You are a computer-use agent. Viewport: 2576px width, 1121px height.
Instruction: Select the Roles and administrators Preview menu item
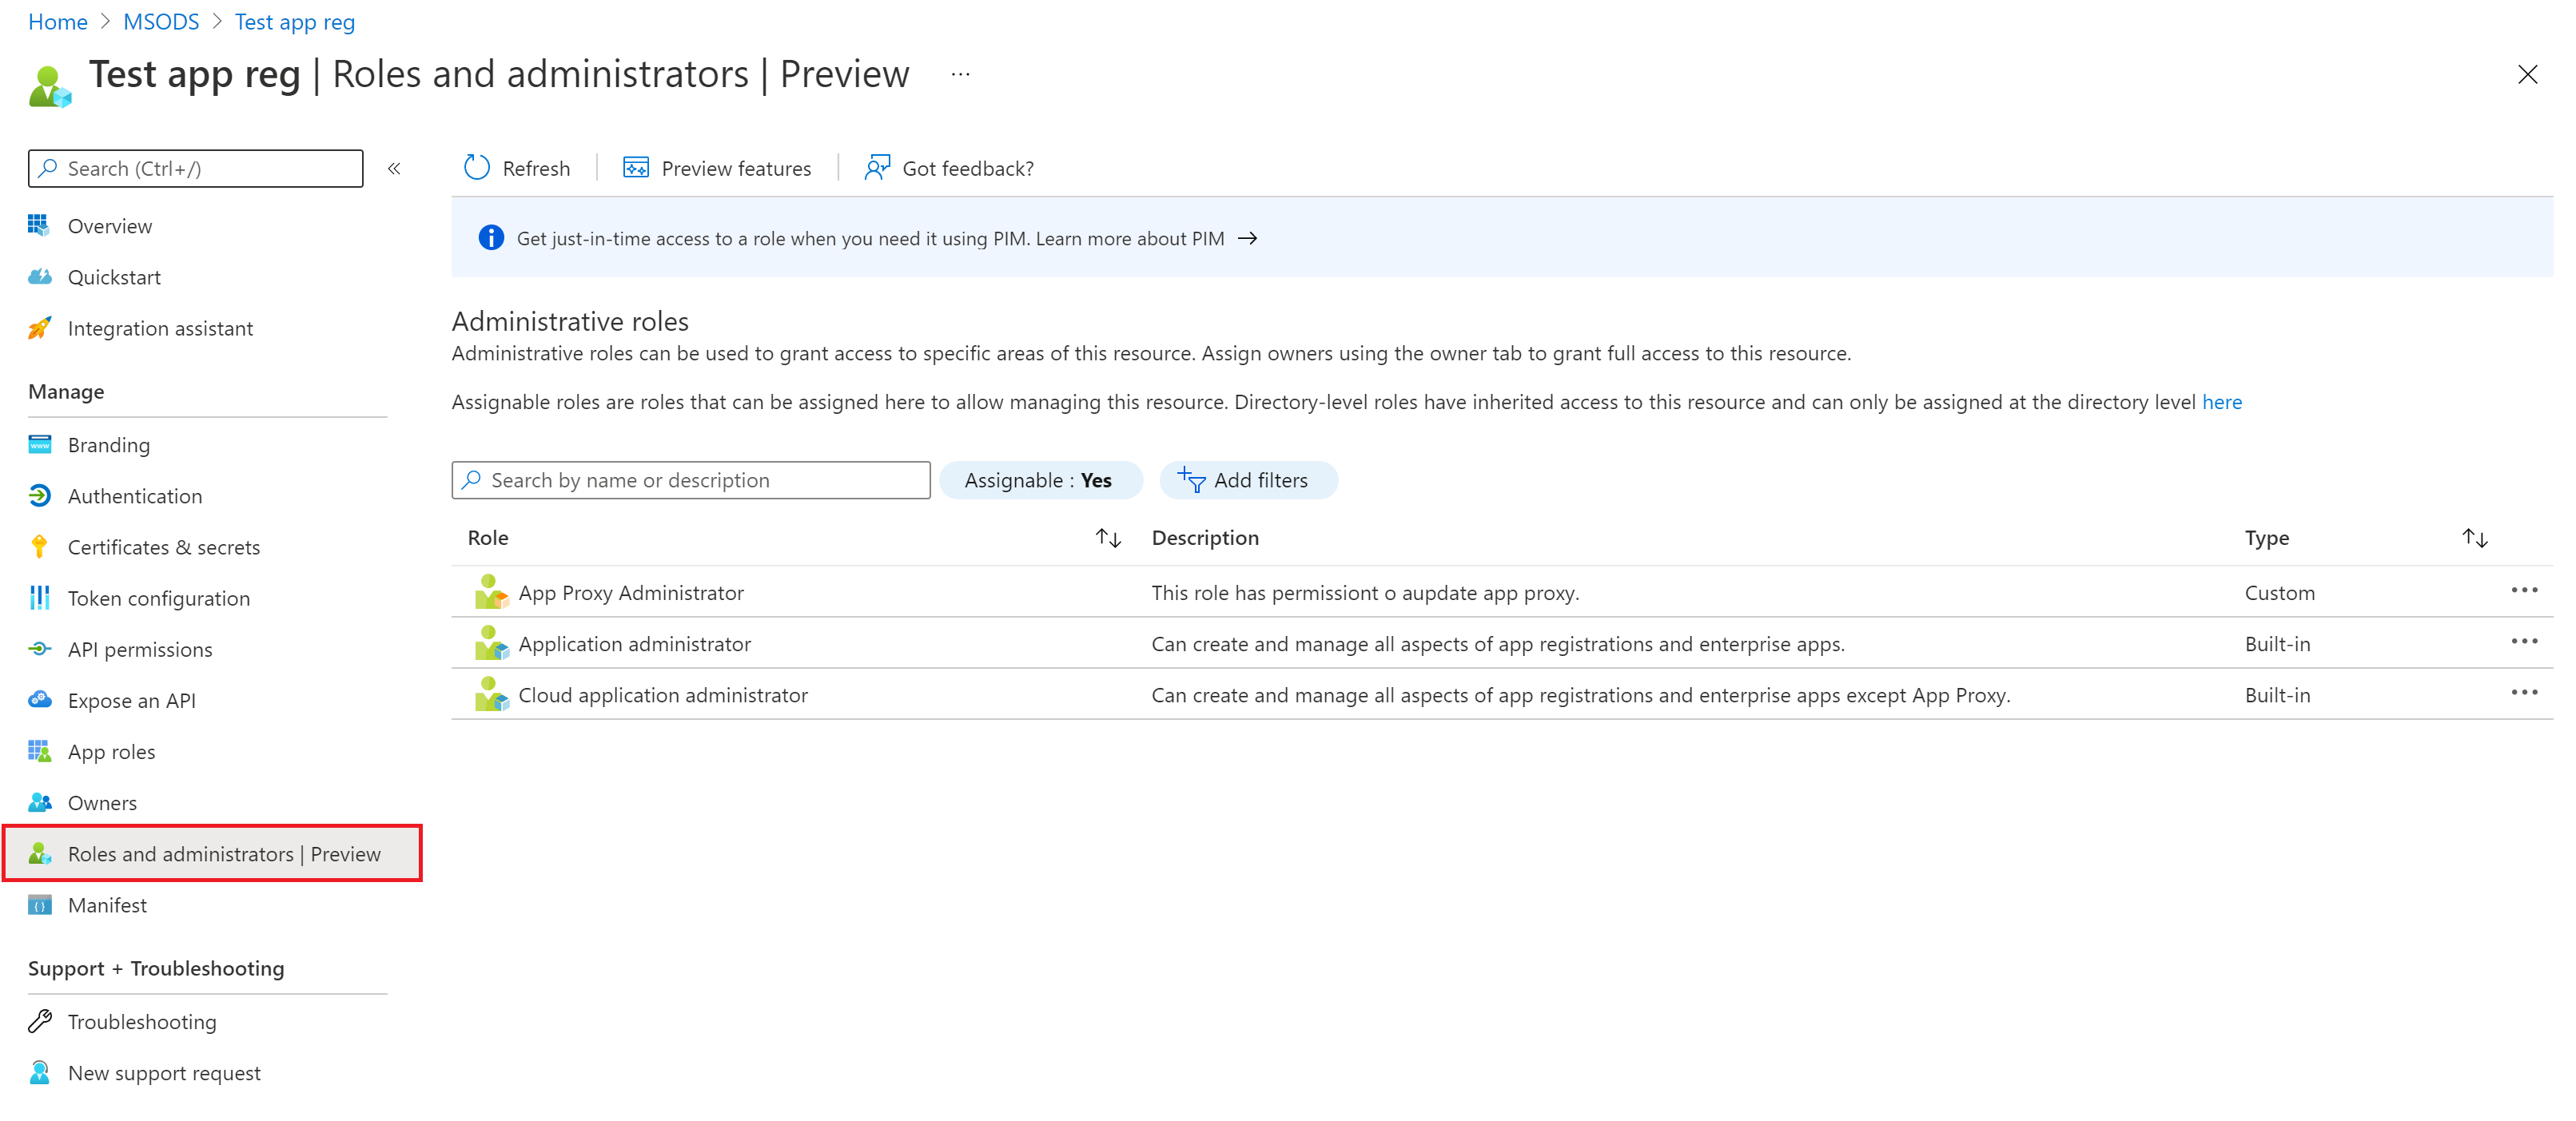pyautogui.click(x=224, y=852)
